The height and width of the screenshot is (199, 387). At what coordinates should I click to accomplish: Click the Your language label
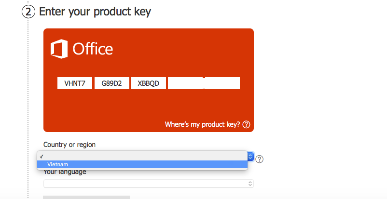[x=65, y=172]
